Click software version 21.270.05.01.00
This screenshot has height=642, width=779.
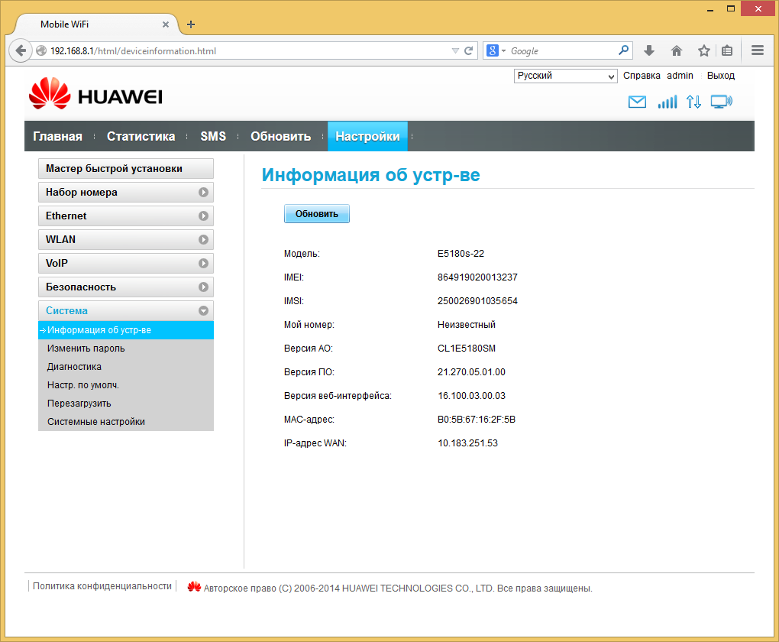coord(471,372)
